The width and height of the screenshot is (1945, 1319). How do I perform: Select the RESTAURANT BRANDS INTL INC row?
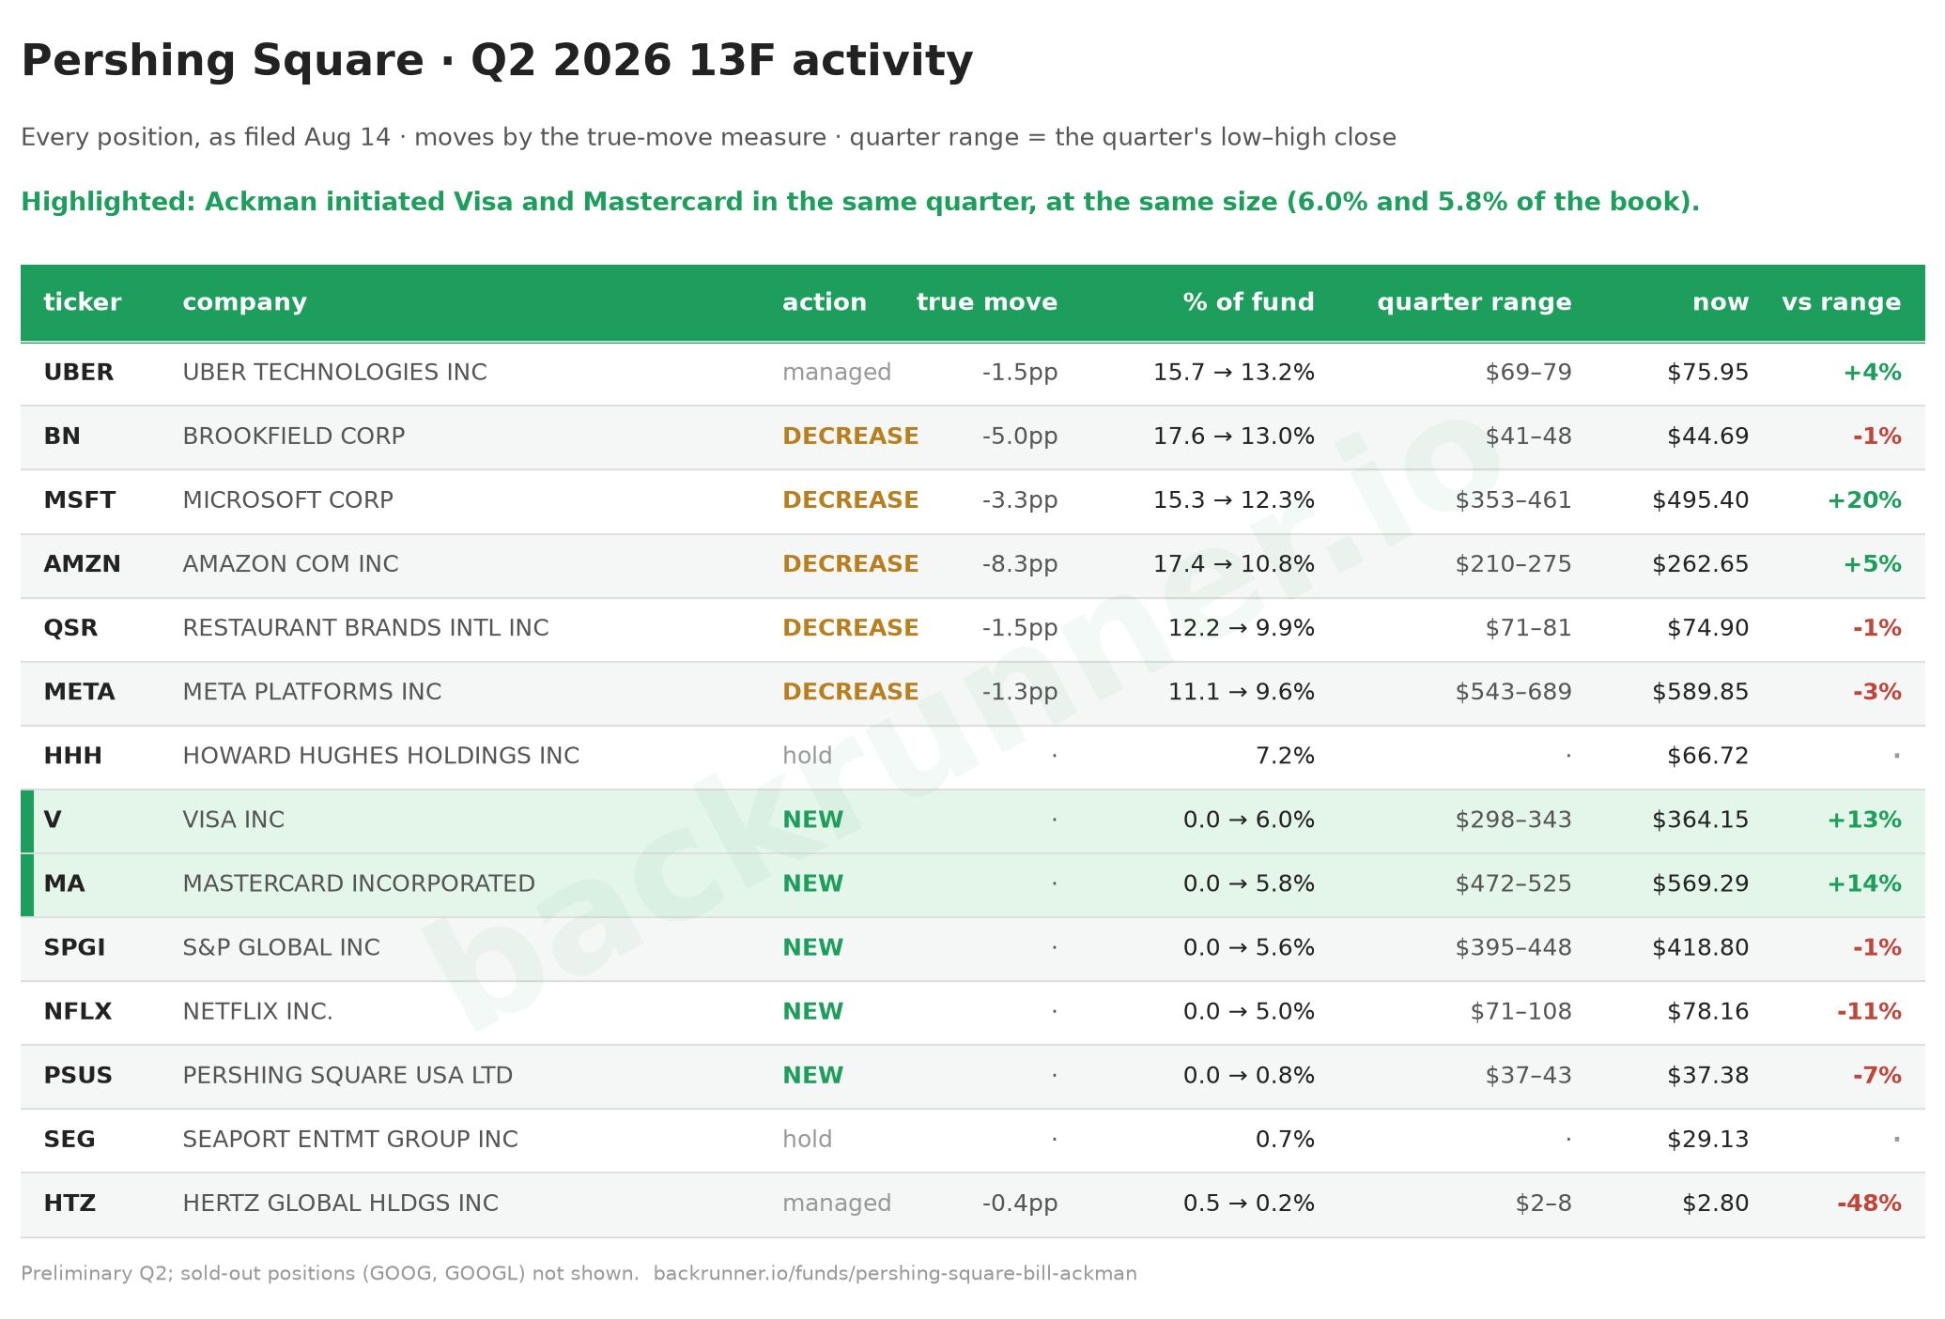(973, 628)
